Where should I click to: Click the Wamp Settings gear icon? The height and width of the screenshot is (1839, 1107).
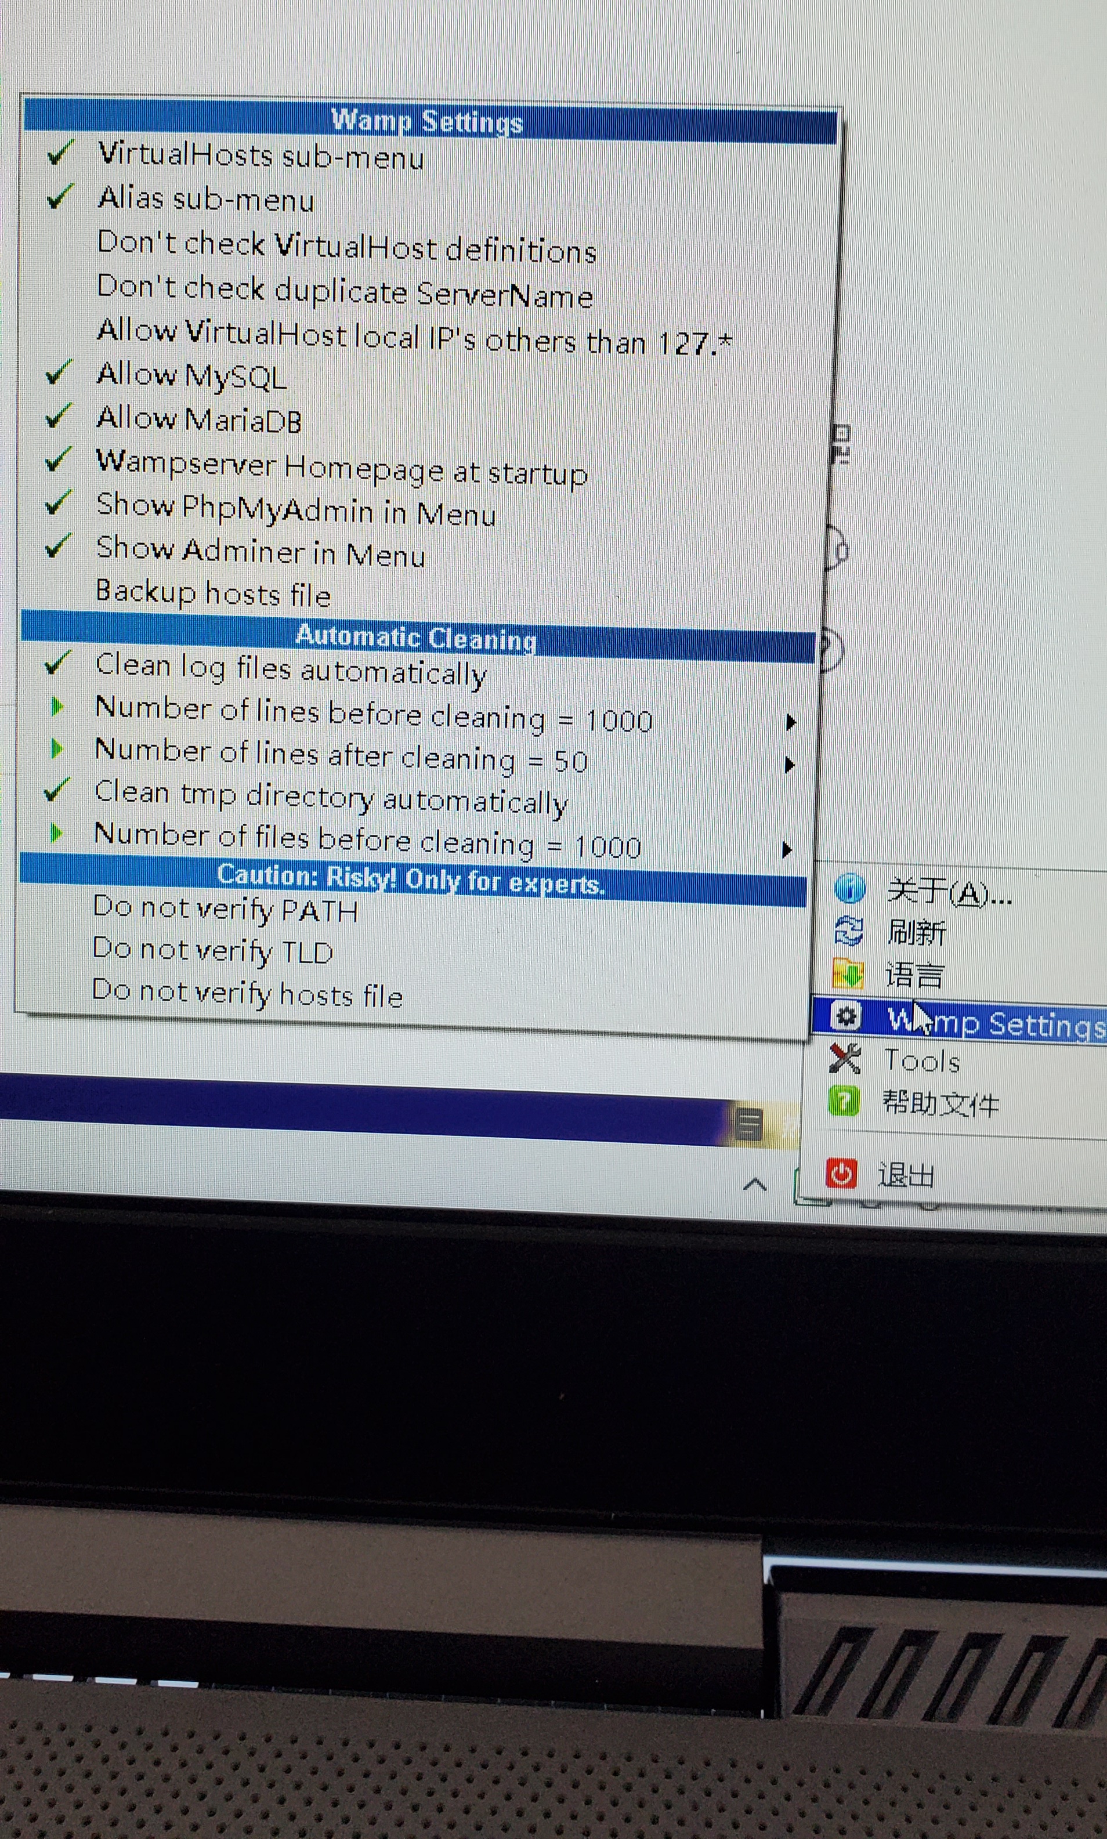point(846,1016)
